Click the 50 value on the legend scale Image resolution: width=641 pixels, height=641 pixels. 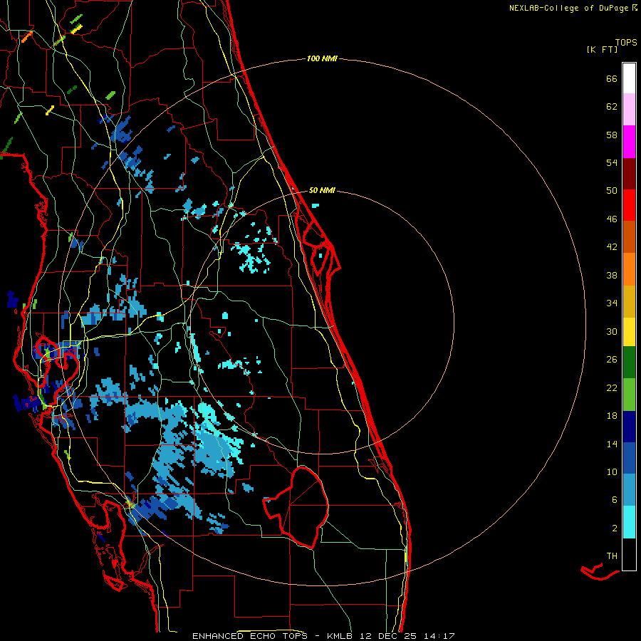coord(612,191)
